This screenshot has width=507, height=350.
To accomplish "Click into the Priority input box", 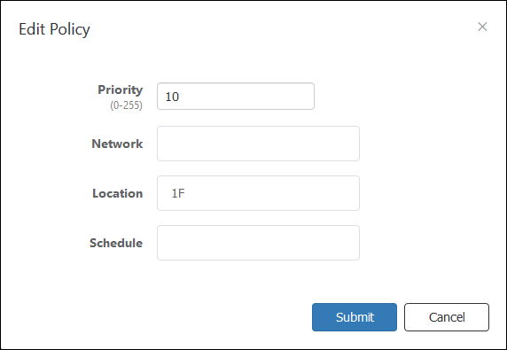I will coord(236,97).
